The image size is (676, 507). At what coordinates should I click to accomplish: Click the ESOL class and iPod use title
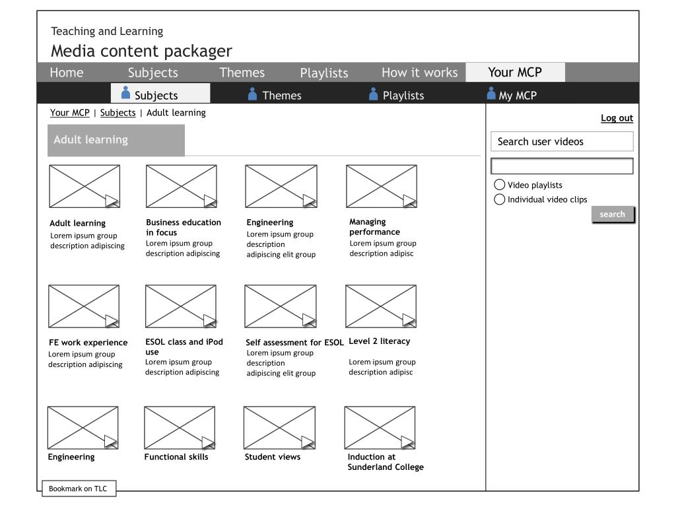pos(184,347)
